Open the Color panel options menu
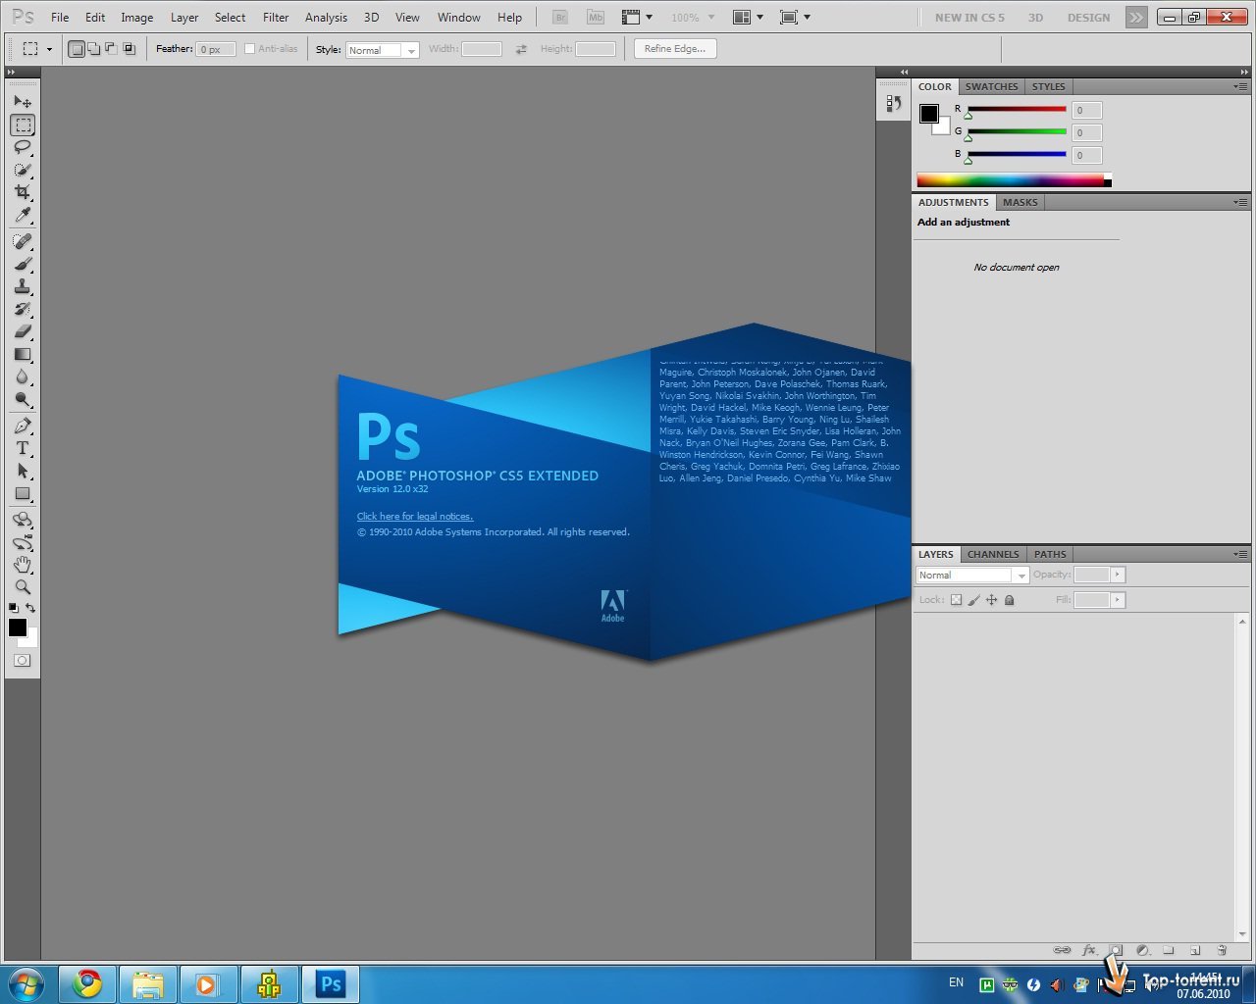 (1241, 86)
